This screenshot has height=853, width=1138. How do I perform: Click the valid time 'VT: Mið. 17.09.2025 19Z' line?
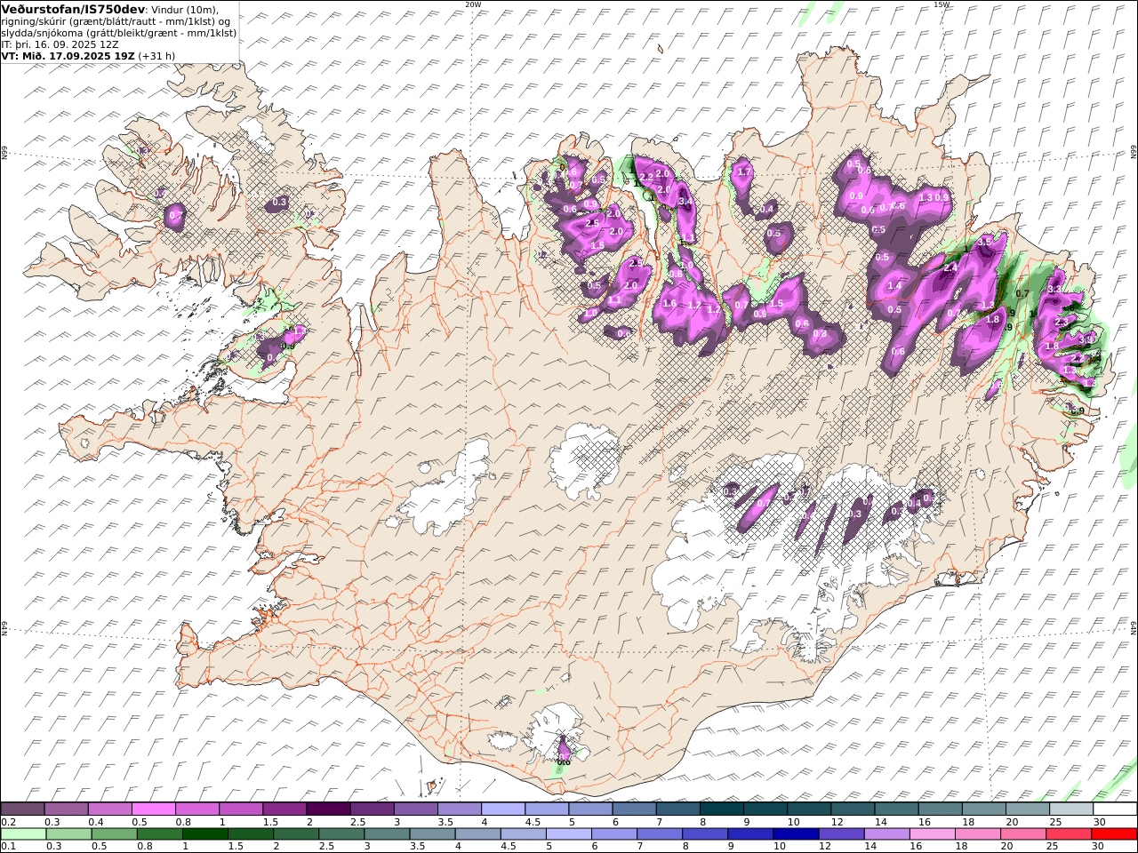click(x=68, y=55)
